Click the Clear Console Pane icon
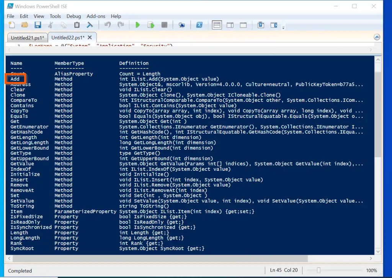 [90, 25]
